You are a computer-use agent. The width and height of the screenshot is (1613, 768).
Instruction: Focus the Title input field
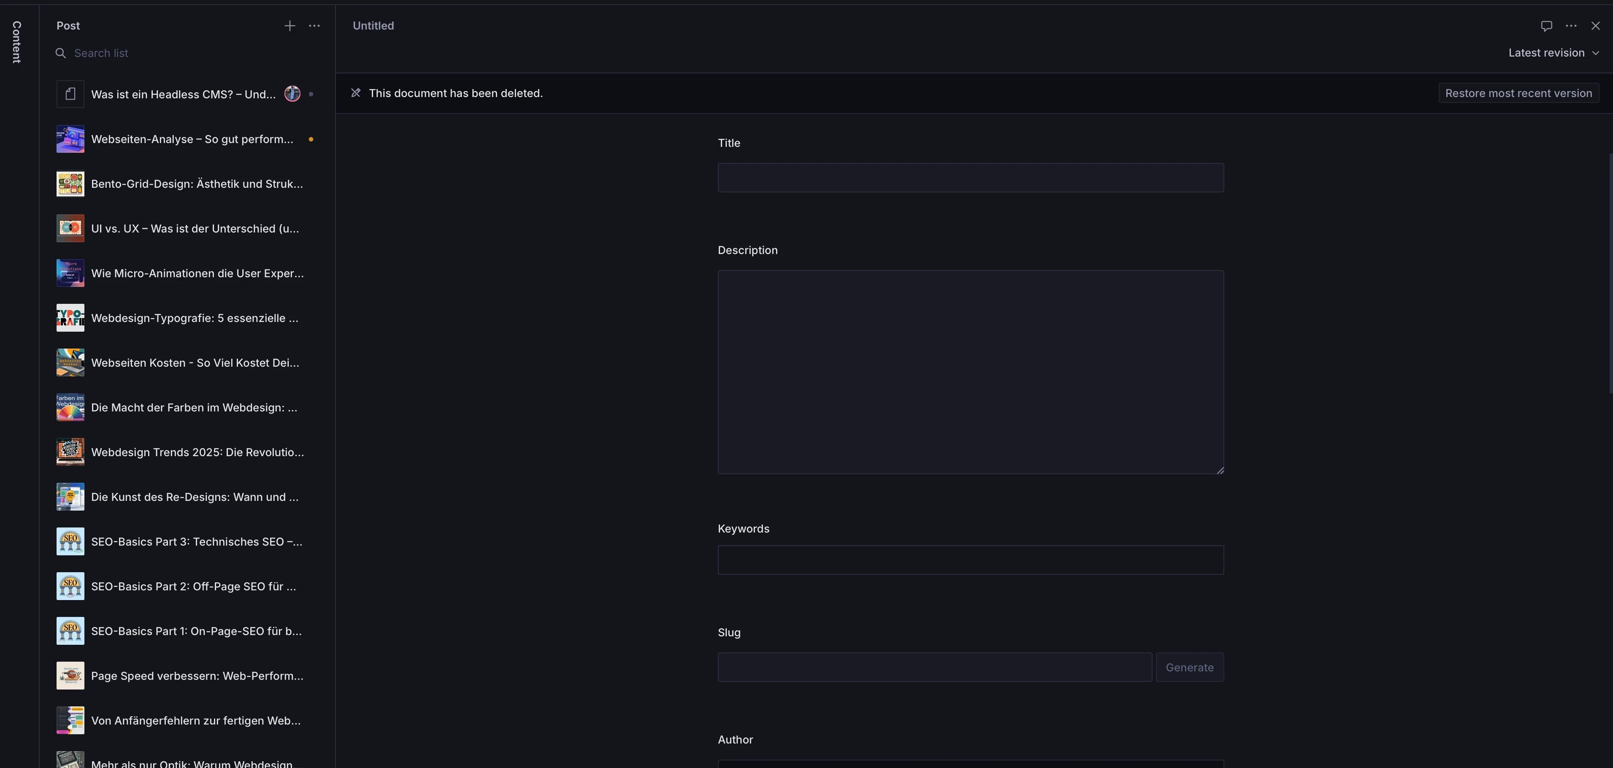[970, 178]
